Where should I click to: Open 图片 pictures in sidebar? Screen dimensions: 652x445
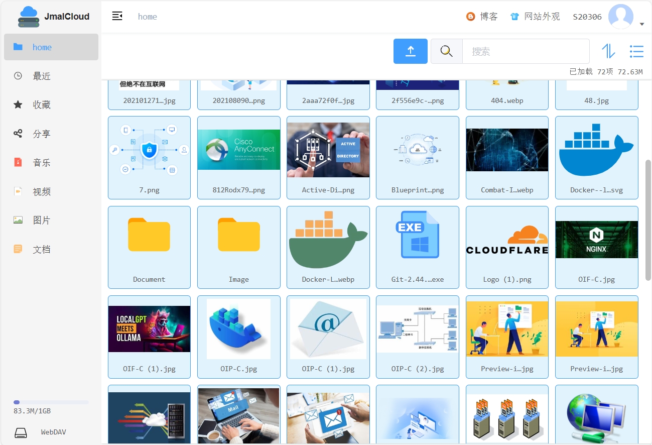(51, 220)
